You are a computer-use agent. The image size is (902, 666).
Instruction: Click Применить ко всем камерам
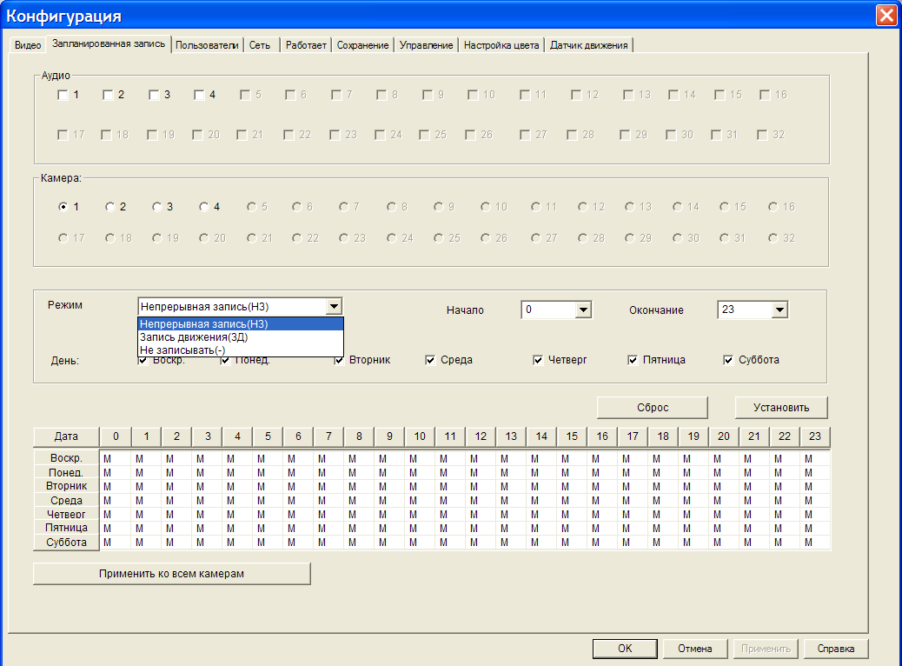point(171,574)
